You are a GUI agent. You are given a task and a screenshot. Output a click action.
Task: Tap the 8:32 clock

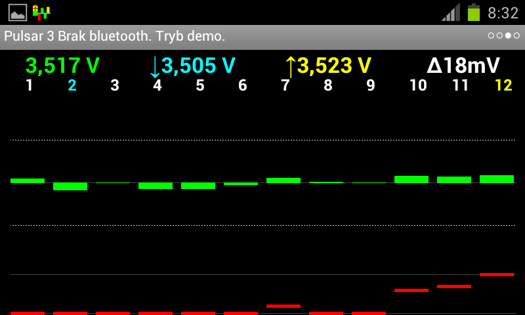click(x=503, y=13)
